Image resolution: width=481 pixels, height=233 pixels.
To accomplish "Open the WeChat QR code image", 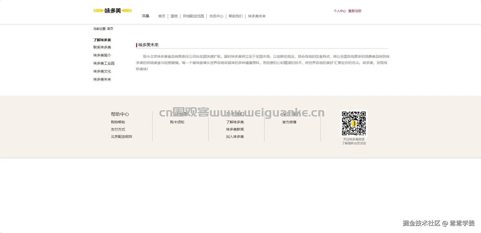I will (x=354, y=123).
